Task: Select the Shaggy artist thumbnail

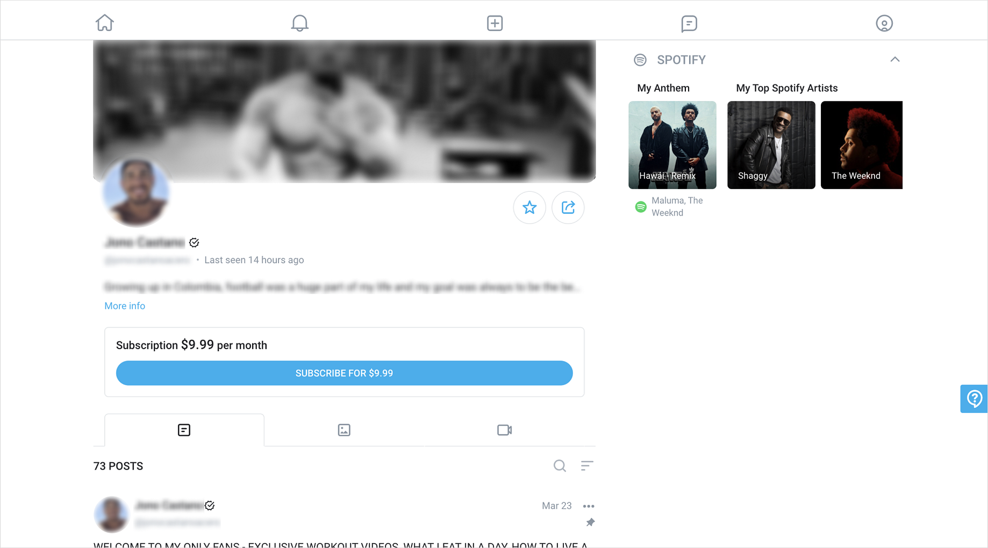Action: pyautogui.click(x=771, y=145)
